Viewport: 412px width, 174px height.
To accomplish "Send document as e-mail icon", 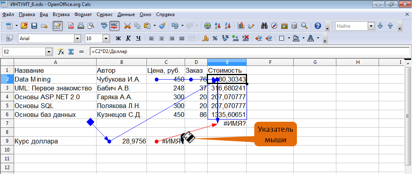I will (x=44, y=26).
